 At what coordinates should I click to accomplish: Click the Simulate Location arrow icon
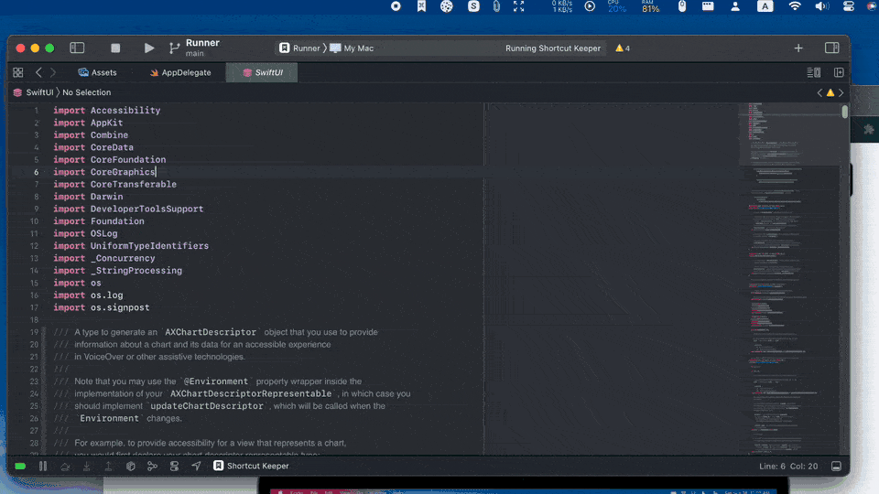(196, 466)
